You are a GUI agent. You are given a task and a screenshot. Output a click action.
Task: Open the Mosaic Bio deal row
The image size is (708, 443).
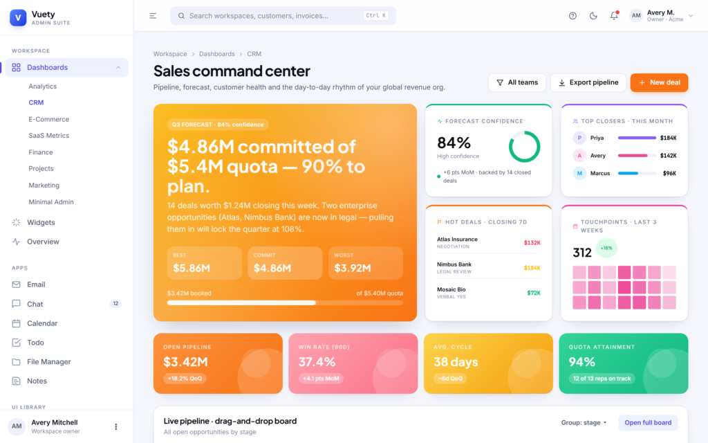point(489,293)
